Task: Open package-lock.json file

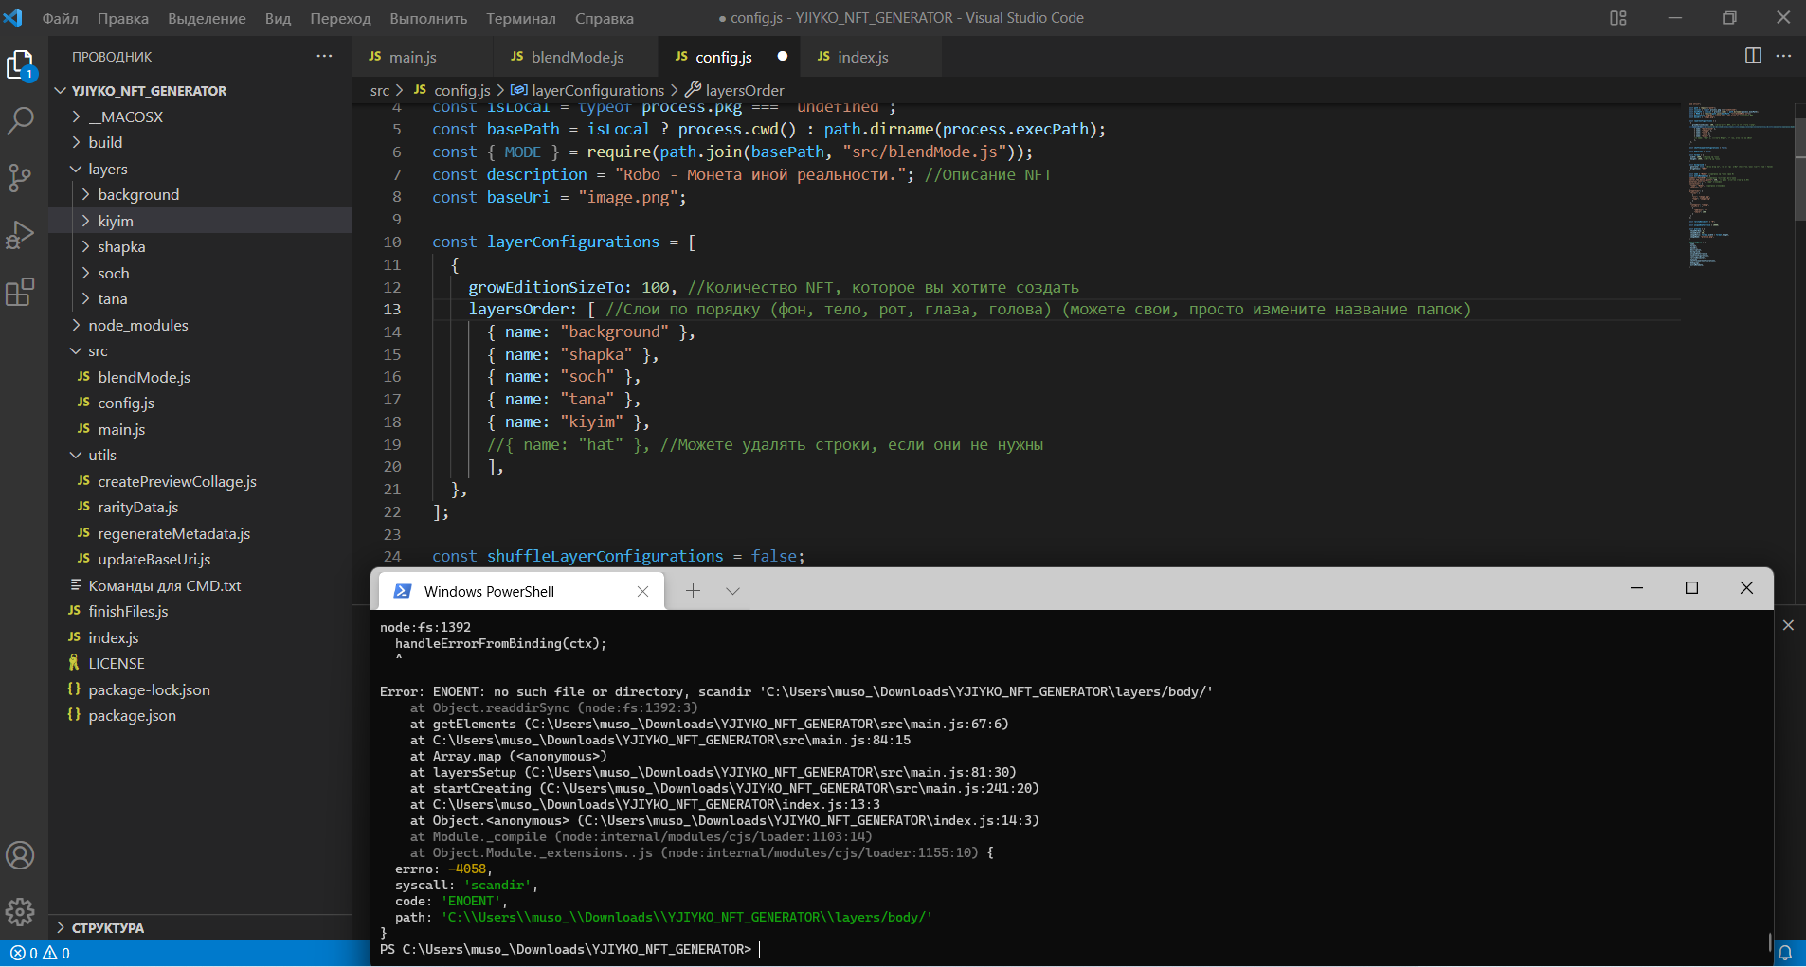Action: (x=200, y=689)
